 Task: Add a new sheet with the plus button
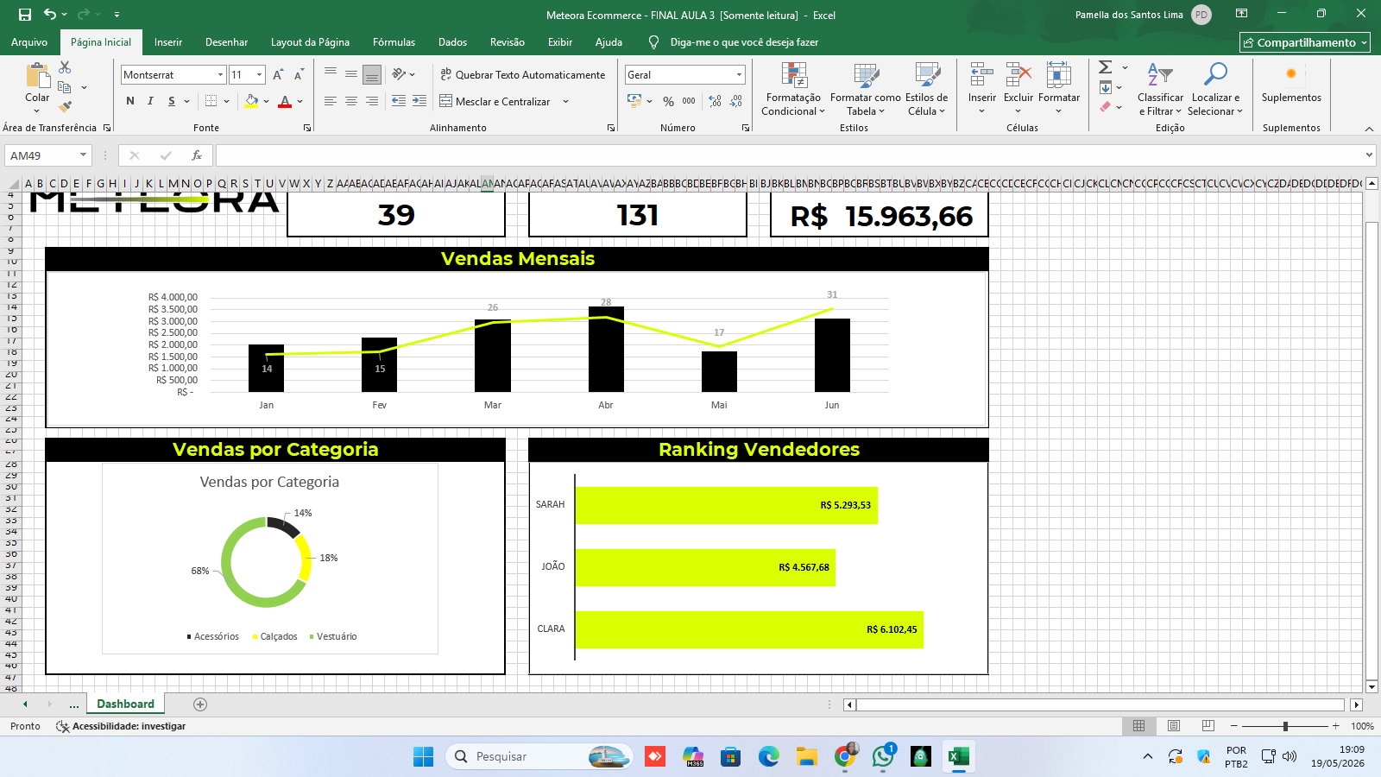[200, 704]
